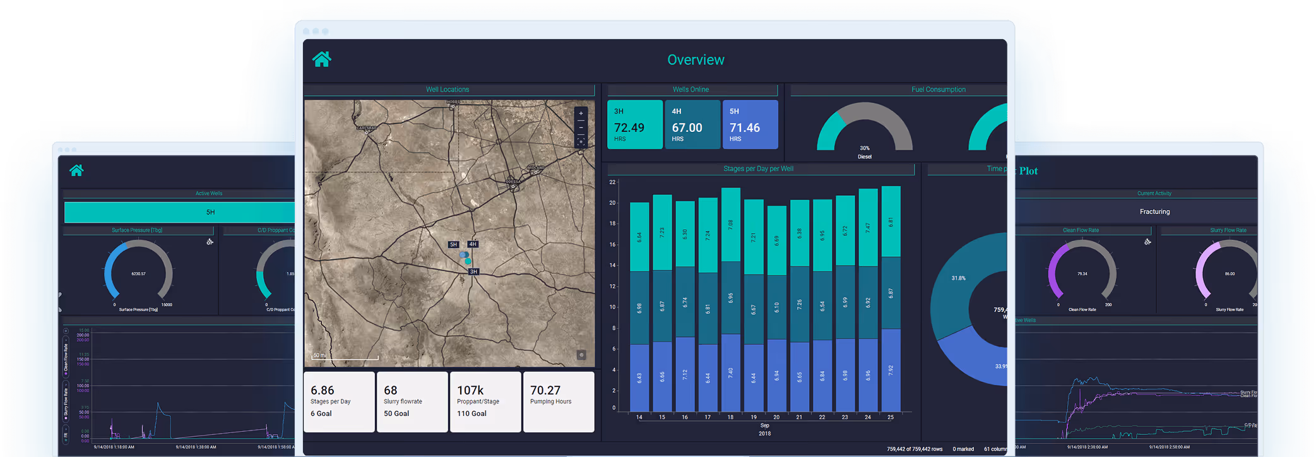Viewport: 1316px width, 457px height.
Task: Reset the map view with locate icon
Action: click(581, 142)
